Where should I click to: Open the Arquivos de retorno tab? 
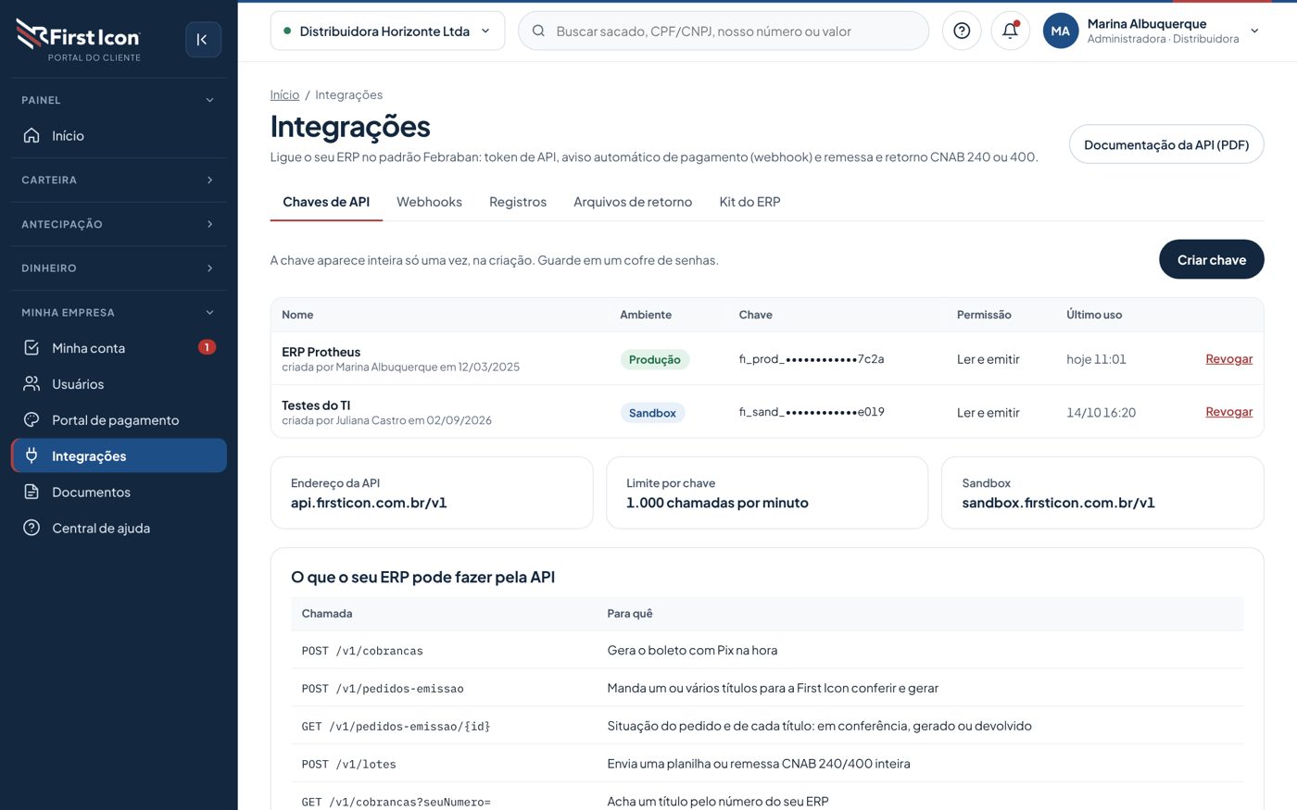[633, 202]
